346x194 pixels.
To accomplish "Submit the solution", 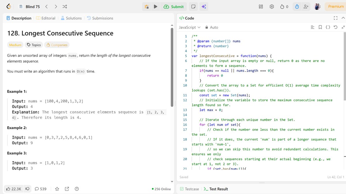I will coord(174,7).
